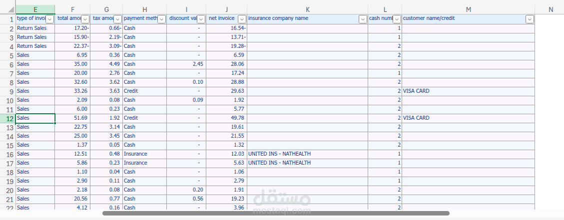The image size is (564, 220).
Task: Select row 2 header
Action: pos(8,29)
